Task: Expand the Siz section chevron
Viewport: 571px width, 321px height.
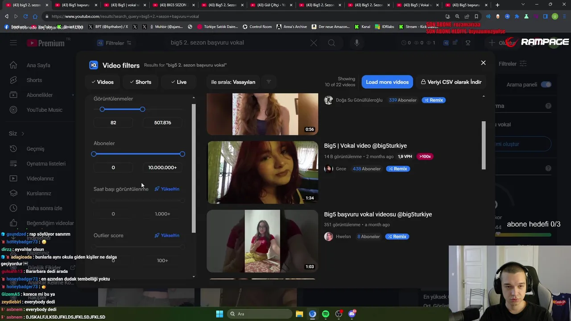Action: [x=23, y=133]
